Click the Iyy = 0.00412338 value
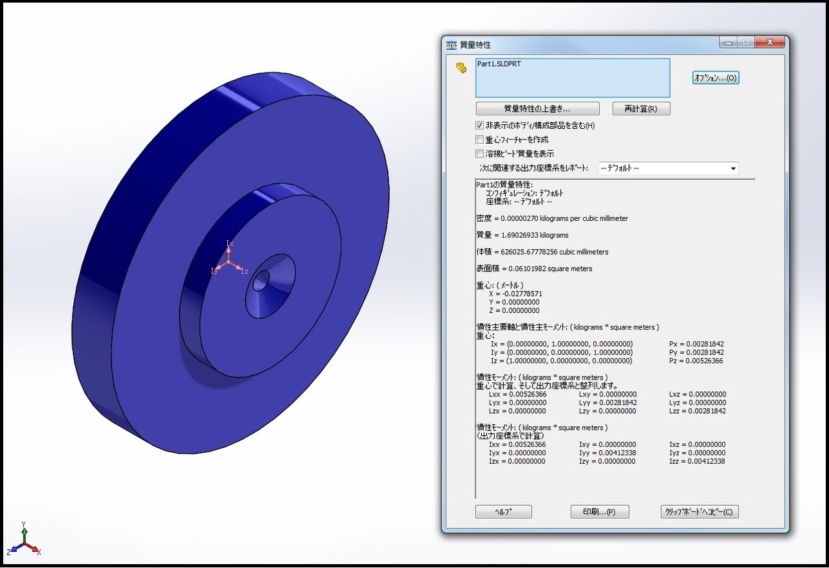 click(x=608, y=453)
